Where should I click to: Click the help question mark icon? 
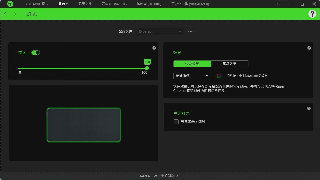312,14
